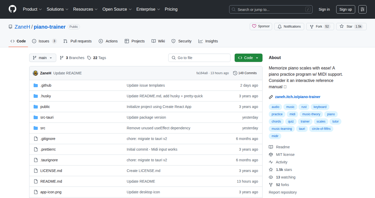The height and width of the screenshot is (198, 375).
Task: Click the branches icon beside 3 Branches
Action: pos(62,58)
